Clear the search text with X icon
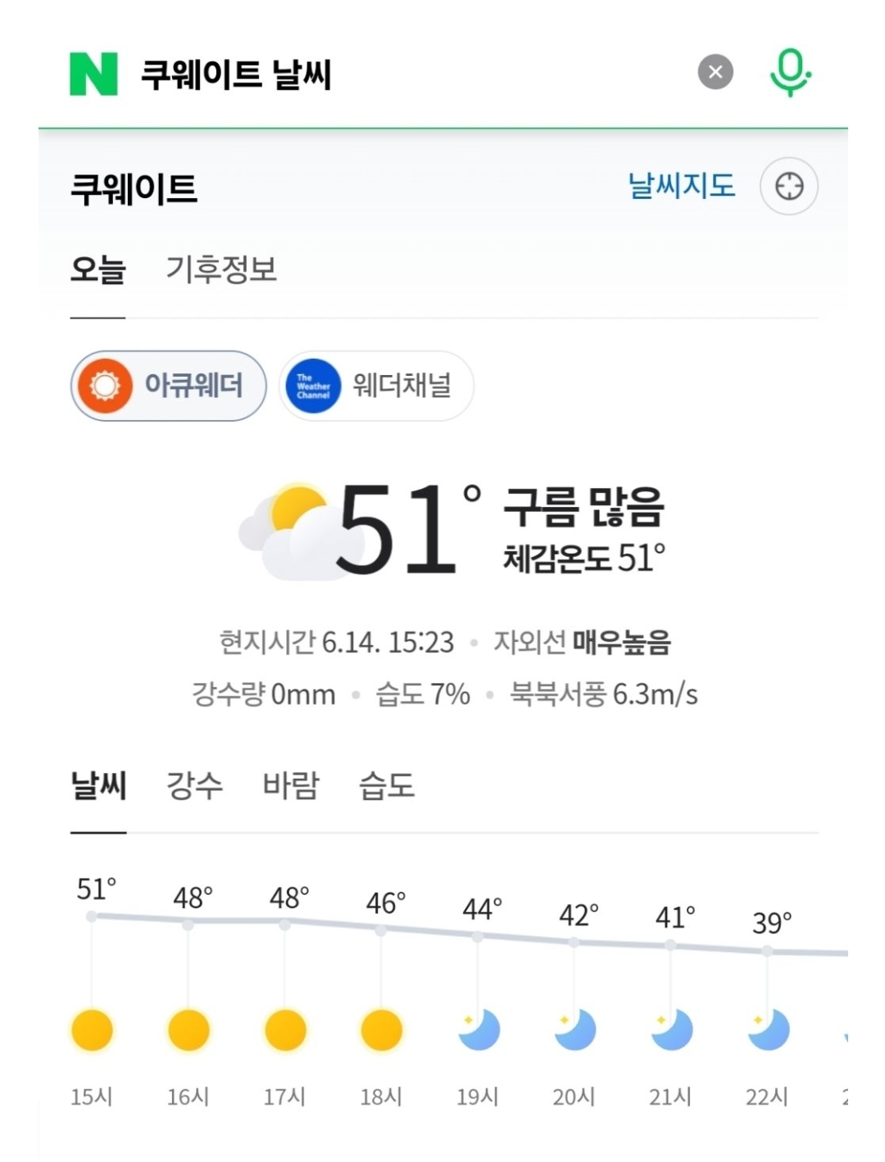This screenshot has height=1162, width=885. (x=715, y=72)
